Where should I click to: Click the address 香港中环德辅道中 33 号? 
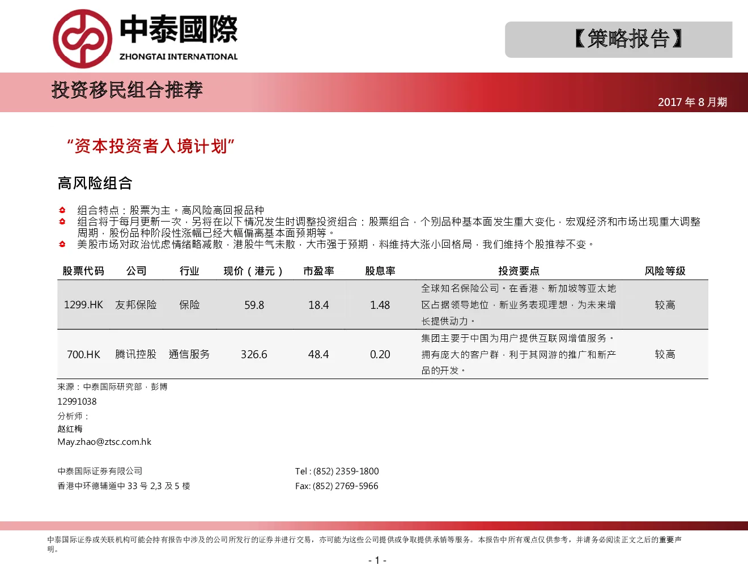(124, 486)
